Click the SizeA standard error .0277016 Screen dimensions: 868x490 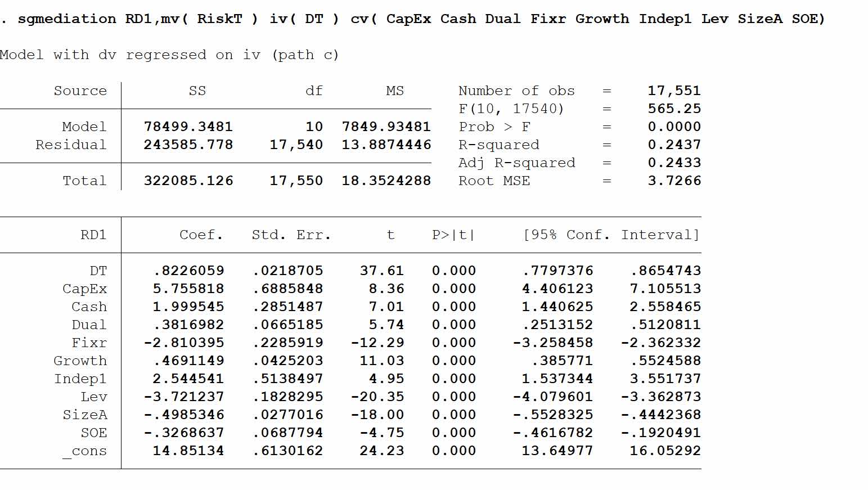[287, 415]
